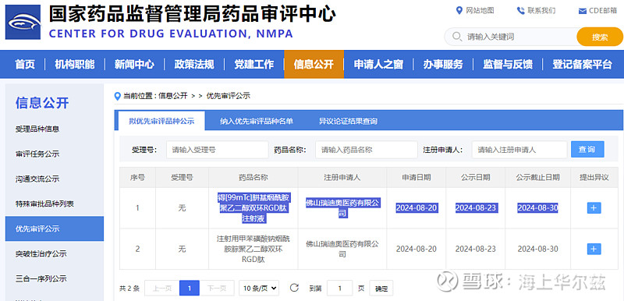Click the 公示截止日期 column header
624x301 pixels.
coord(537,177)
